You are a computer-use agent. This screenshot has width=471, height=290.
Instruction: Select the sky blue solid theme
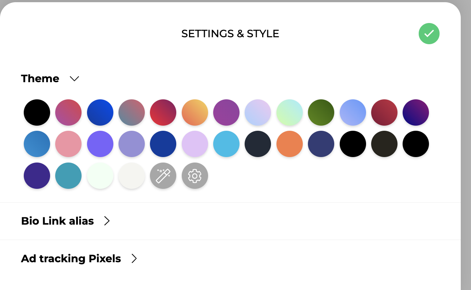(x=226, y=144)
